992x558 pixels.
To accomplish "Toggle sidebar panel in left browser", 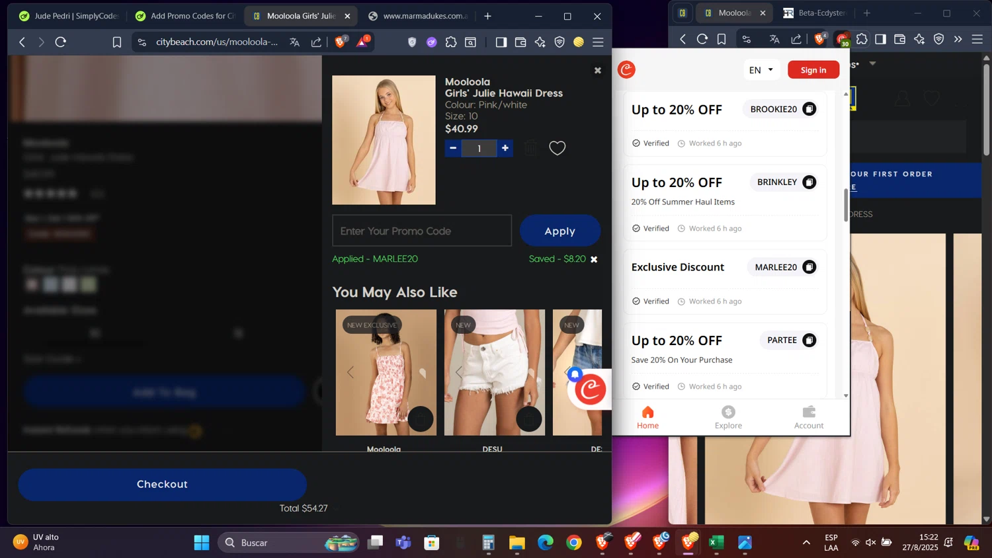I will (501, 42).
